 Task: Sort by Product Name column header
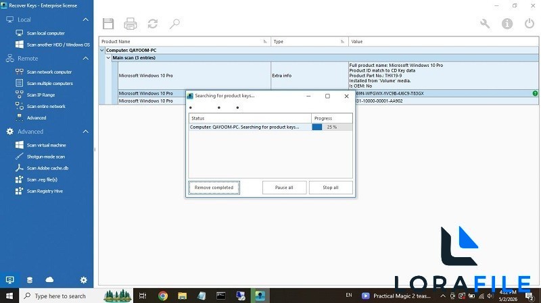point(185,41)
